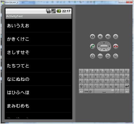Click the P key on keyboard
Image resolution: width=134 pixels, height=124 pixels.
[x=127, y=76]
